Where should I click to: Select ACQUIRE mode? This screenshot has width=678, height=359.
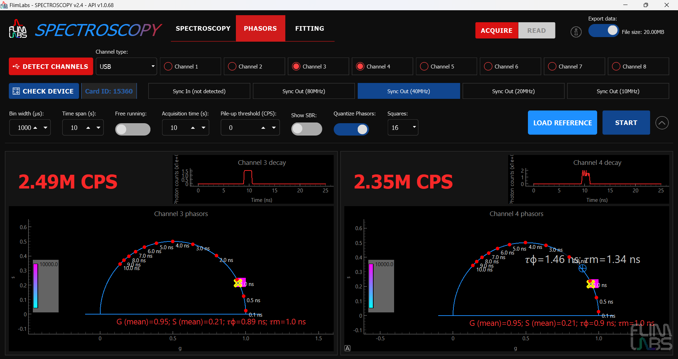tap(496, 30)
